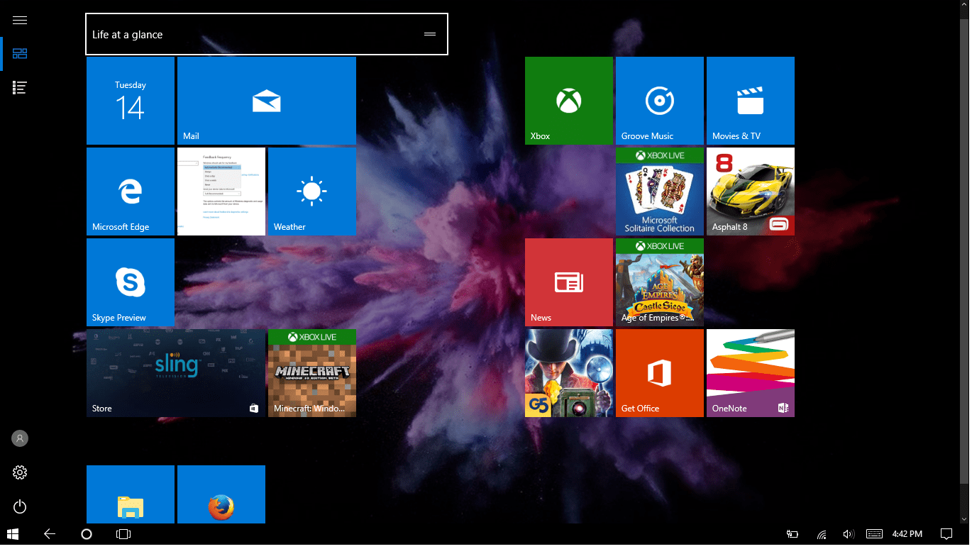
Task: Open the News tile
Action: point(569,282)
